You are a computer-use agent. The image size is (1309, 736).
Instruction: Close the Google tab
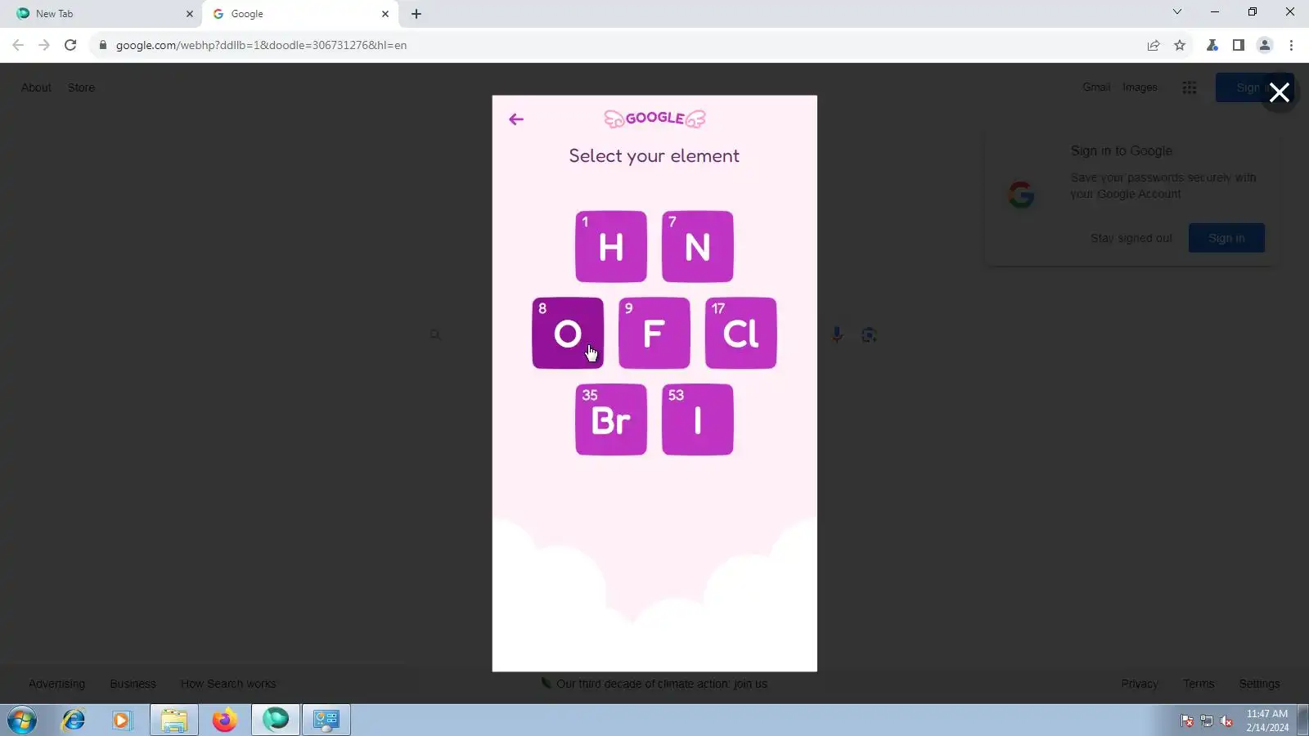pos(385,14)
